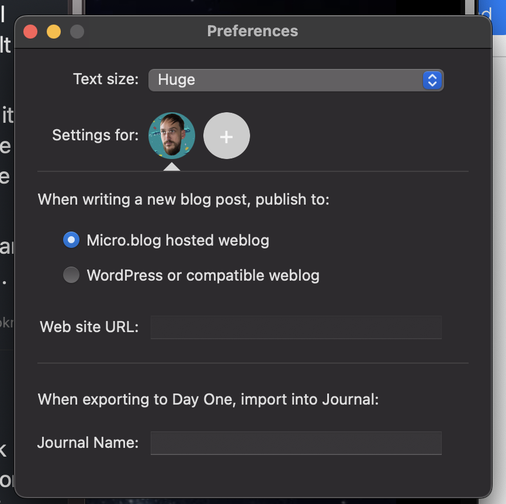Focus the Web site URL text field
This screenshot has height=504, width=506.
click(296, 327)
